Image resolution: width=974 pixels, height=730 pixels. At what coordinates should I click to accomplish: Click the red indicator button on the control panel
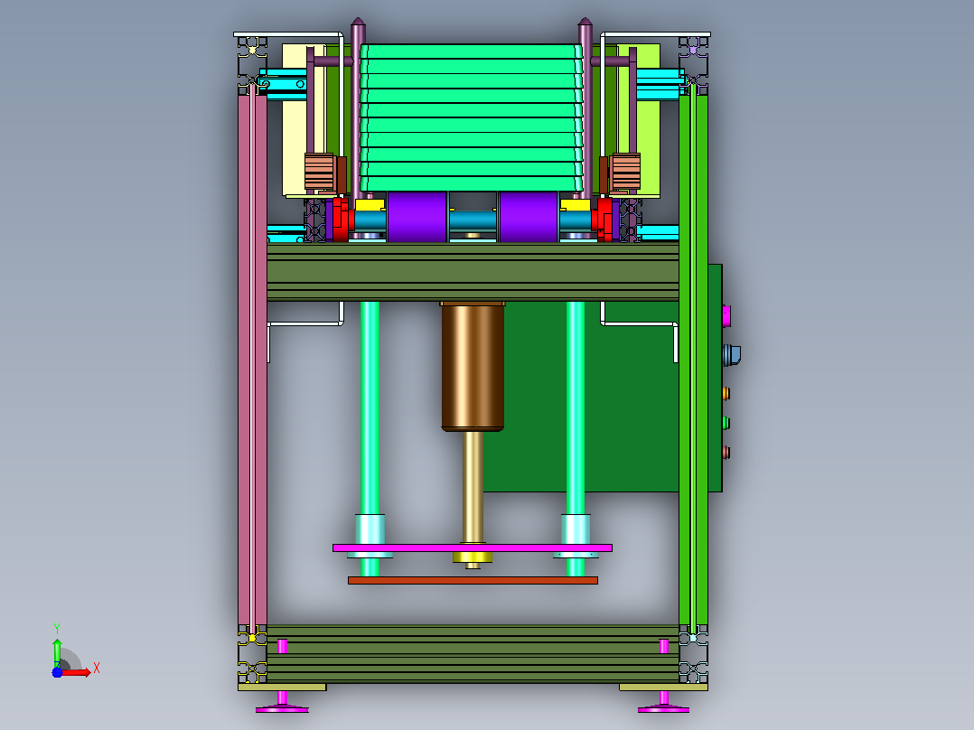click(726, 453)
